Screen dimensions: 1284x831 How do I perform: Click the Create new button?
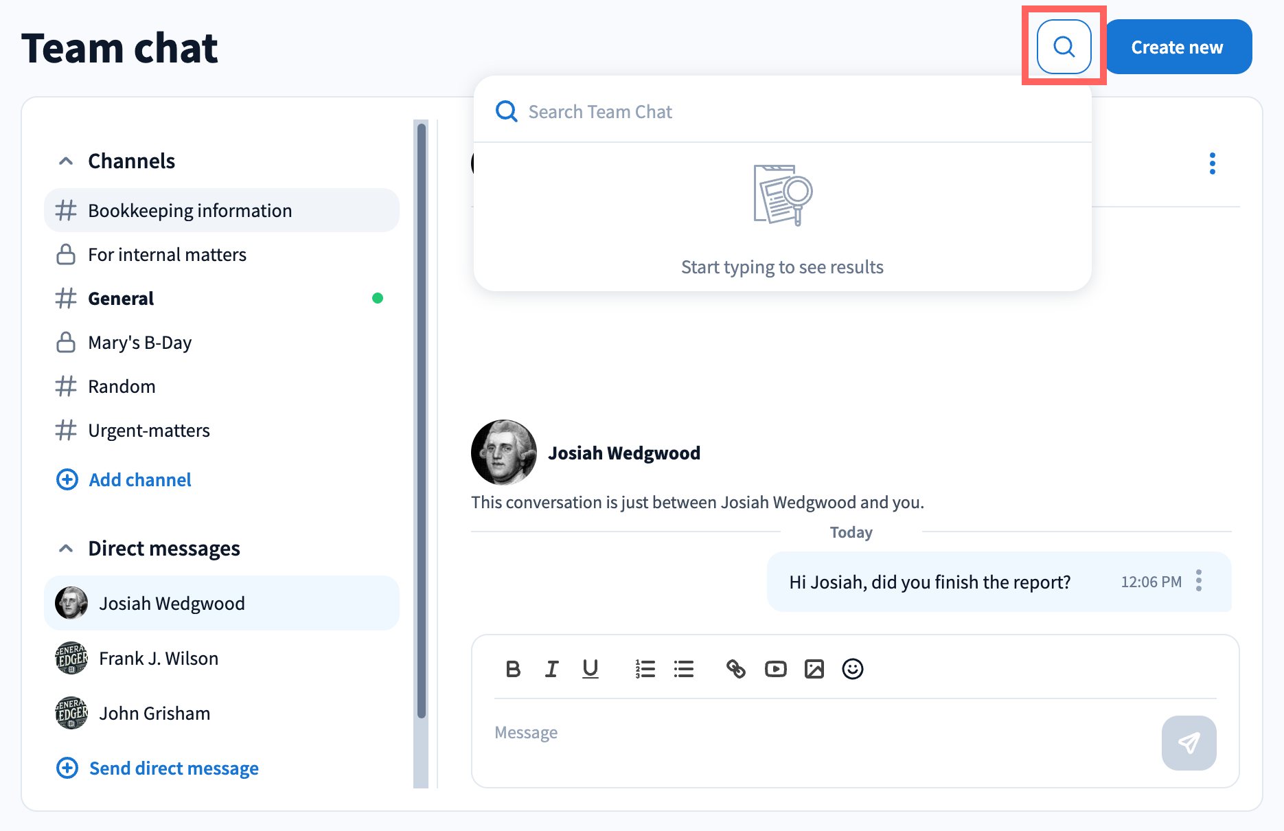1177,47
